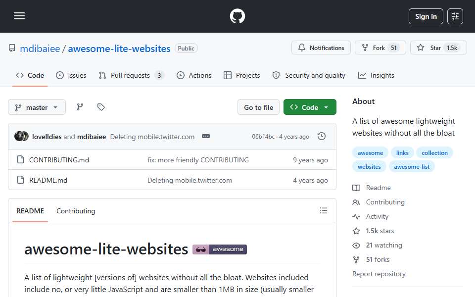Open the 'links' topic tag
The width and height of the screenshot is (475, 297).
point(402,153)
